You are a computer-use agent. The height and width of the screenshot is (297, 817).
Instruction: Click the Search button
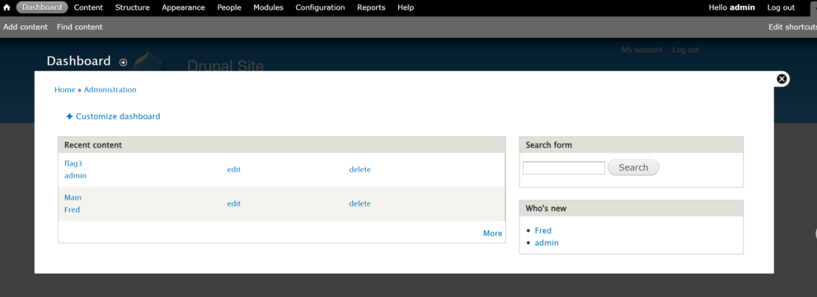tap(633, 167)
